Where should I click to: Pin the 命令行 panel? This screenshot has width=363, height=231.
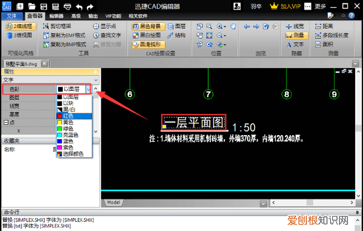pos(357,212)
